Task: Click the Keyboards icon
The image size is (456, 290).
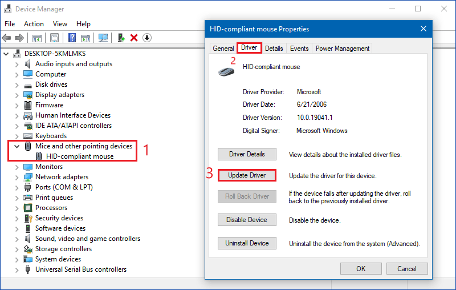Action: (28, 136)
